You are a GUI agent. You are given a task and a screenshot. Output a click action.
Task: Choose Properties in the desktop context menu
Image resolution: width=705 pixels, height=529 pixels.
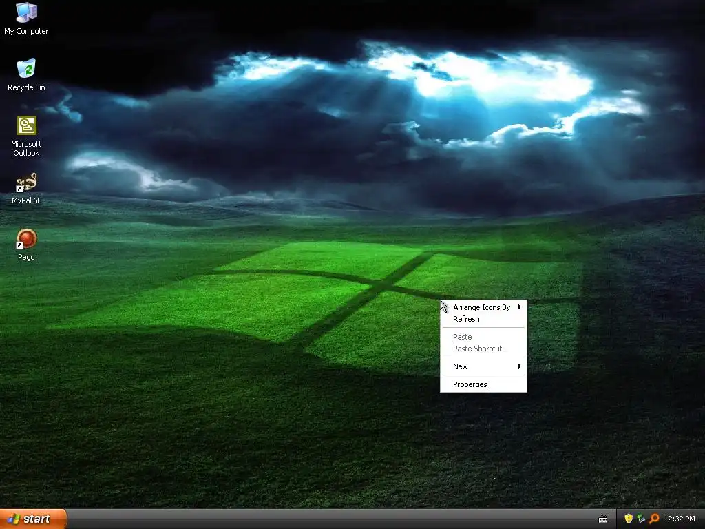(x=483, y=384)
